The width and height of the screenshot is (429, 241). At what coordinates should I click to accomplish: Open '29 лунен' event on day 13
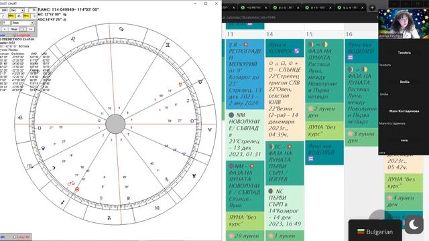[245, 236]
